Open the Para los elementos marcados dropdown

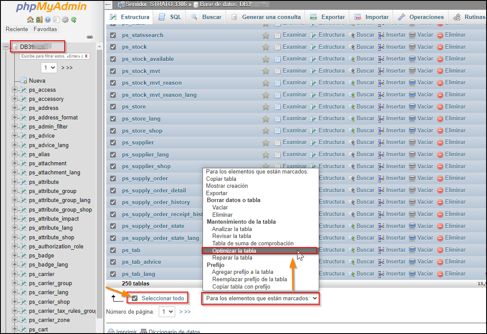tap(260, 298)
